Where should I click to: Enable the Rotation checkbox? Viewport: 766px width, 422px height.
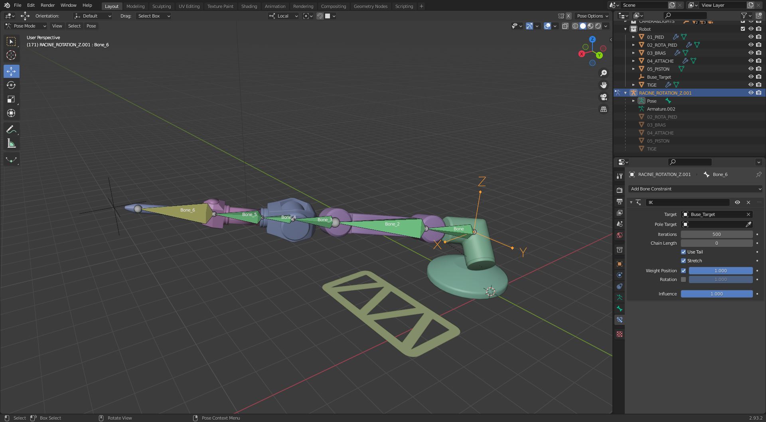683,279
